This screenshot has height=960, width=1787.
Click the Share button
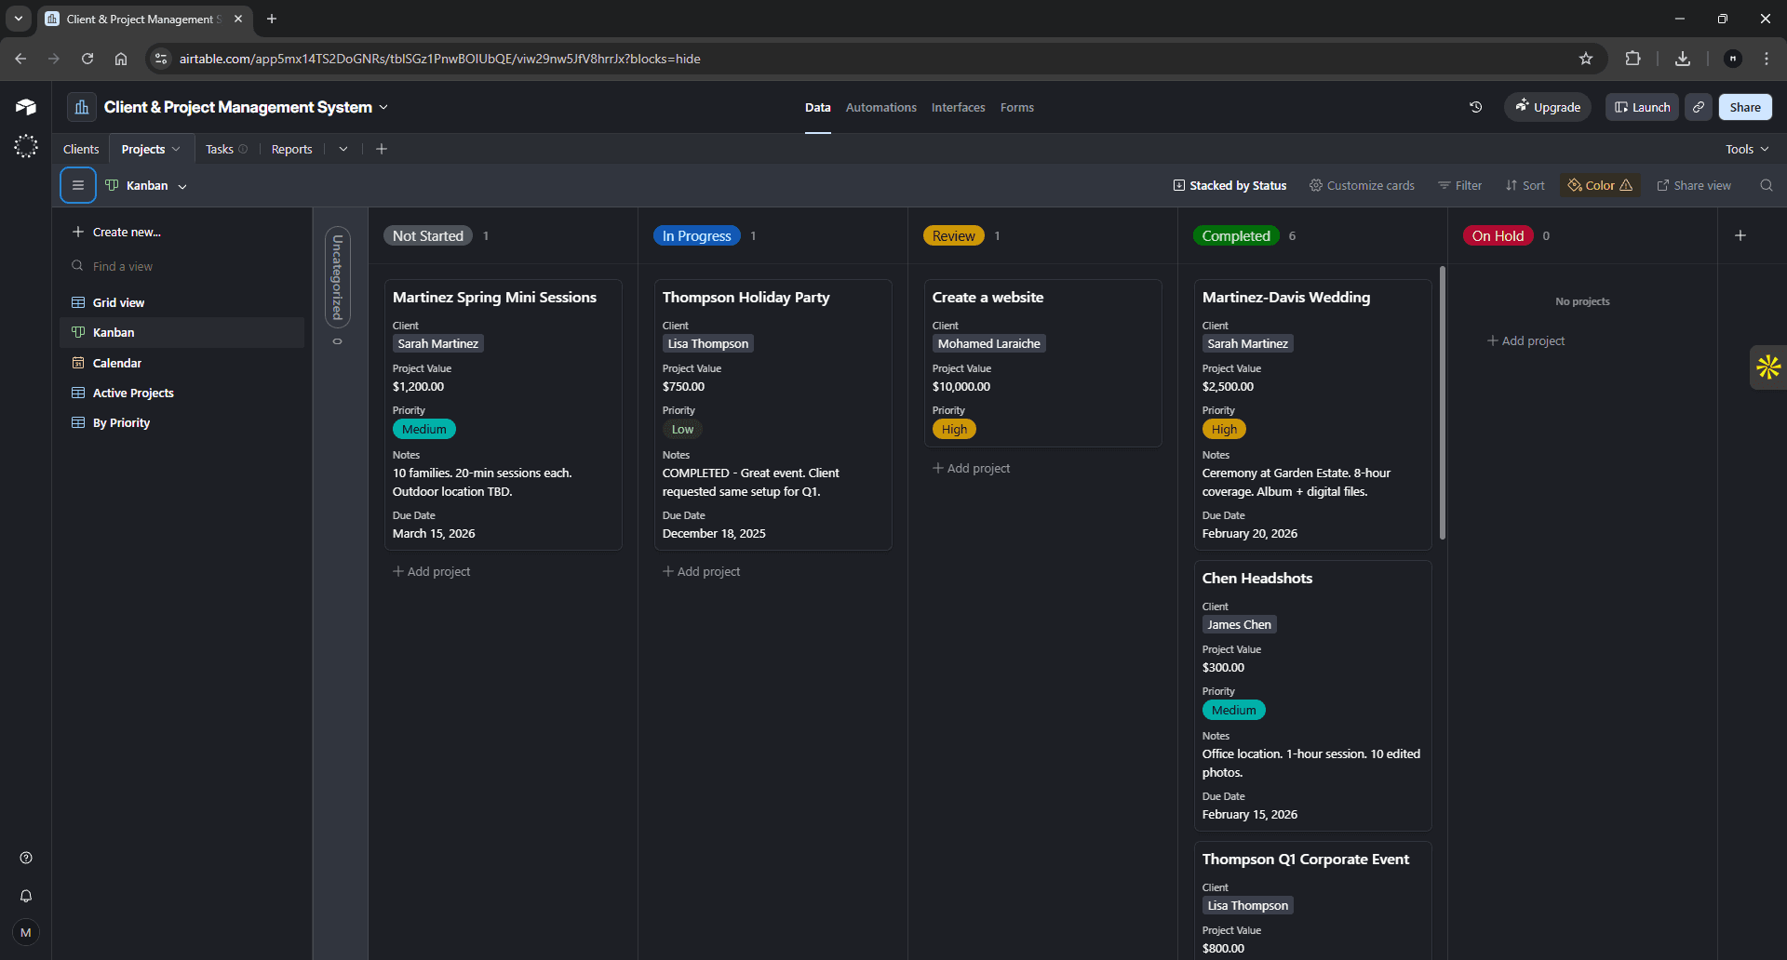point(1745,107)
